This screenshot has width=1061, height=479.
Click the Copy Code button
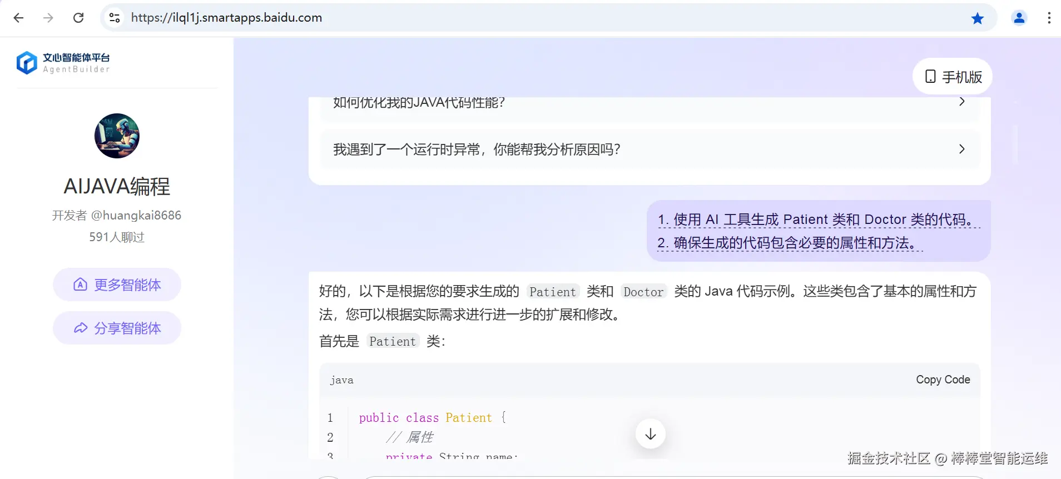pyautogui.click(x=943, y=380)
